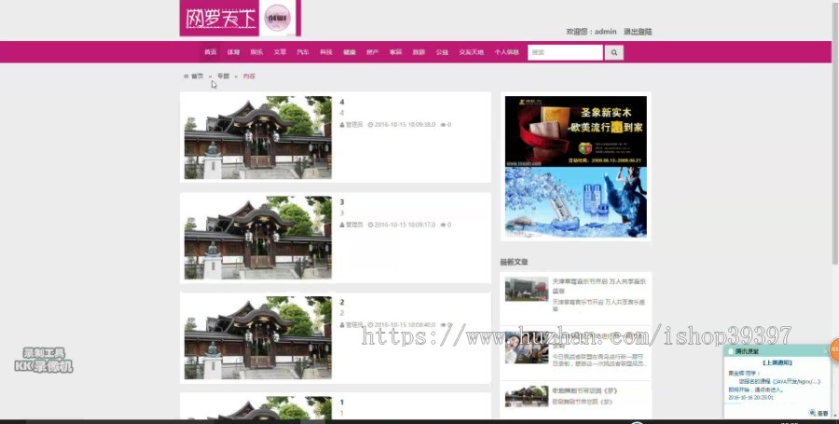The width and height of the screenshot is (839, 424).
Task: Click the title of article 1
Action: pyautogui.click(x=342, y=402)
